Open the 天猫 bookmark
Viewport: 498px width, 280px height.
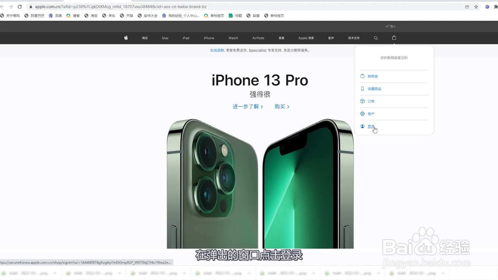126,16
